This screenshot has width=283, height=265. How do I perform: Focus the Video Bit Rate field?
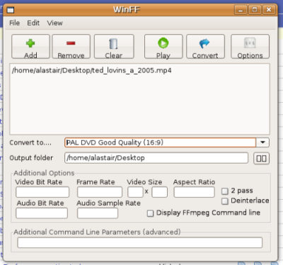coord(42,192)
